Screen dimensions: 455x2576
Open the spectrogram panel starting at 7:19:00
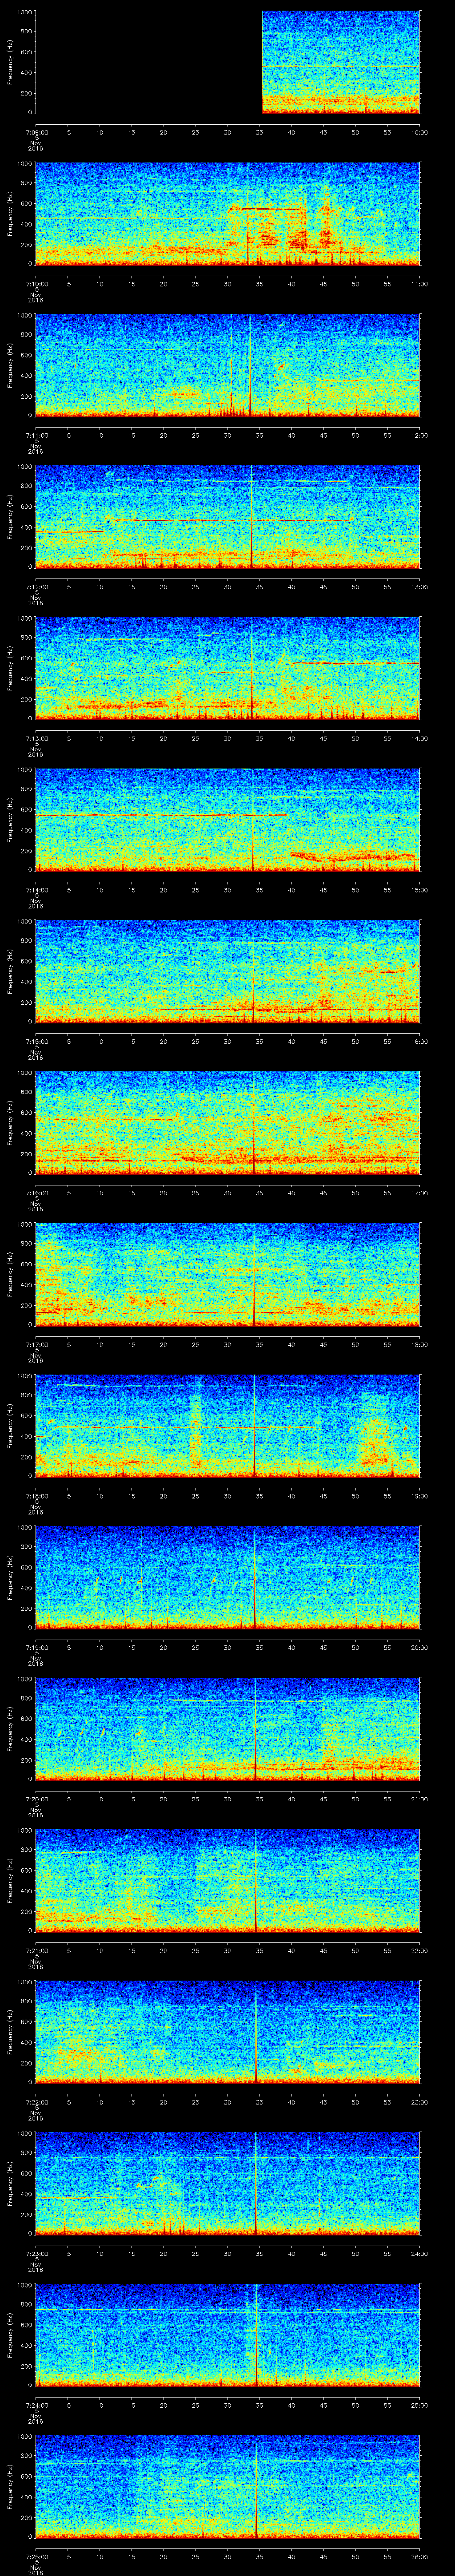228,1577
